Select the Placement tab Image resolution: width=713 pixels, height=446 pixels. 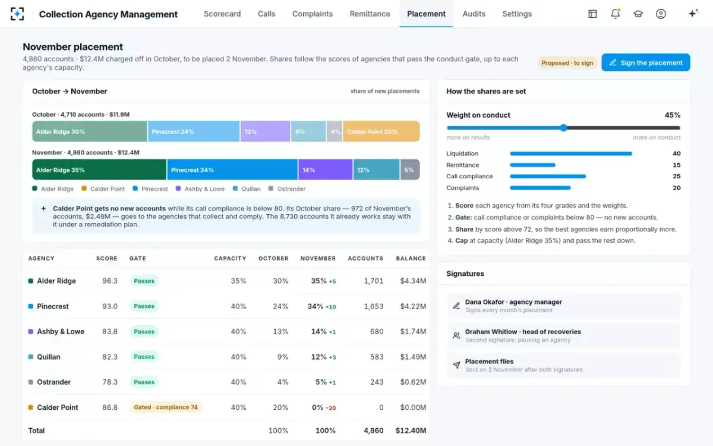click(427, 14)
